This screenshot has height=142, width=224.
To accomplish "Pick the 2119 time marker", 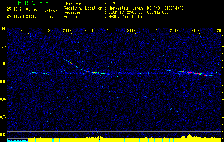I will point(196,31).
